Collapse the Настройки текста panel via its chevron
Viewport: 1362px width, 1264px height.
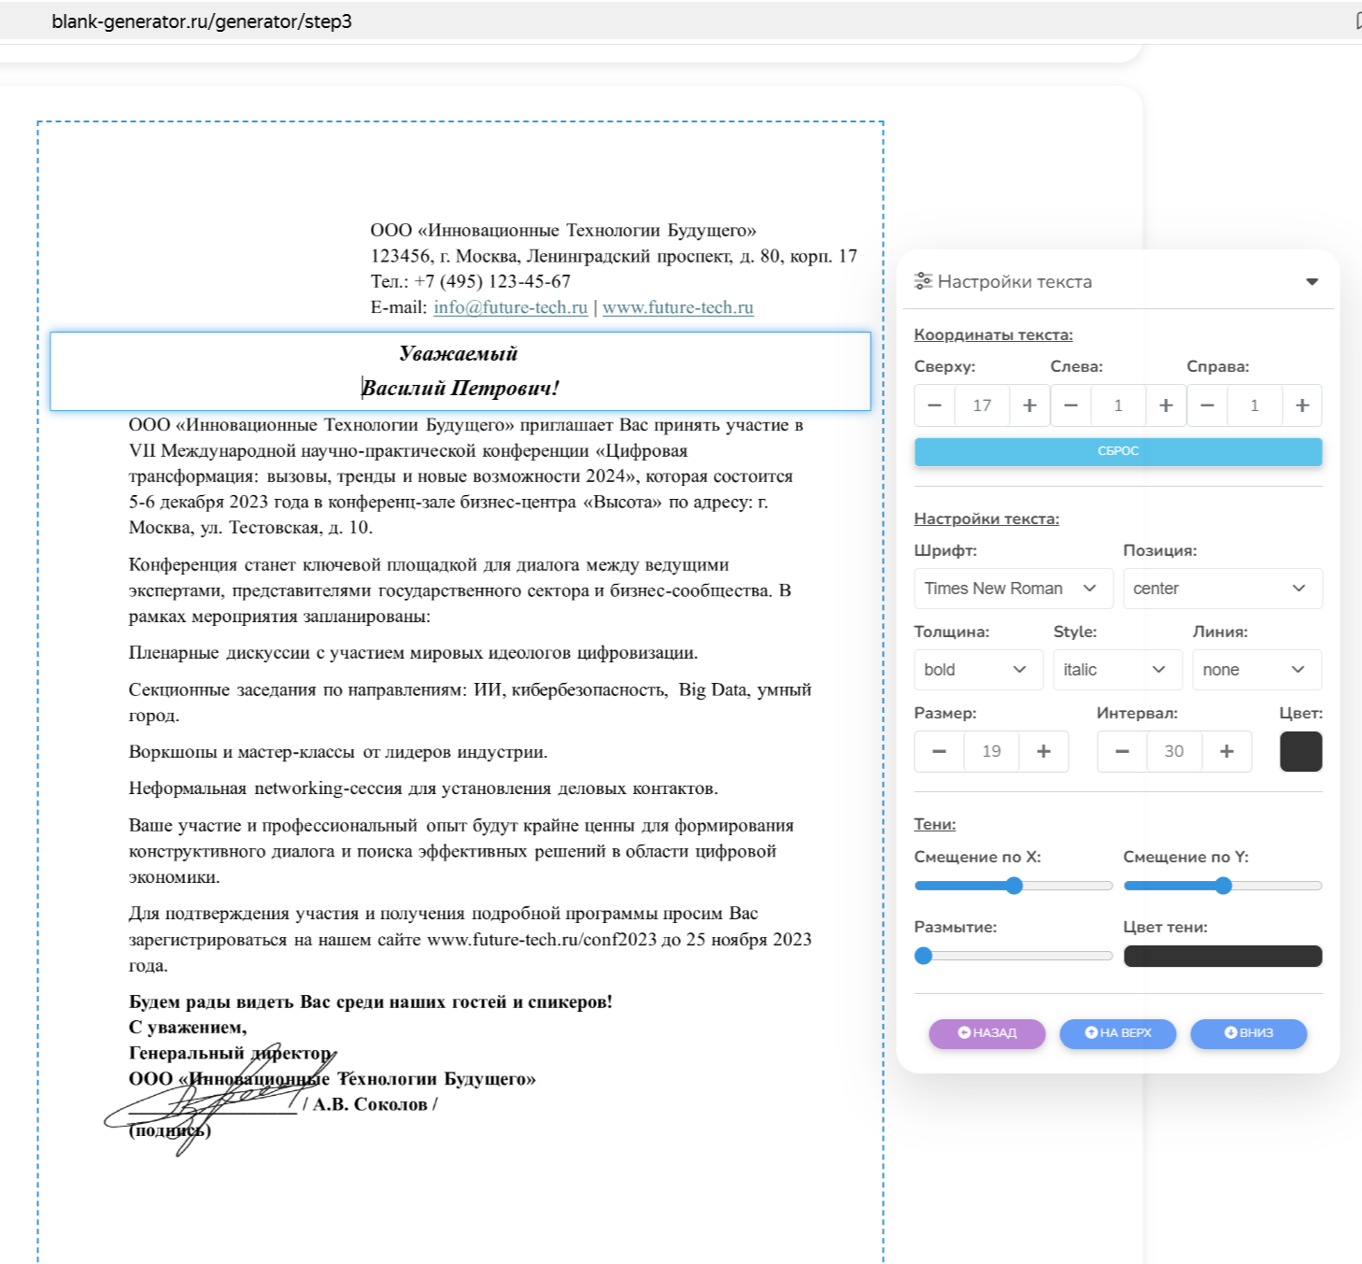[x=1312, y=279]
